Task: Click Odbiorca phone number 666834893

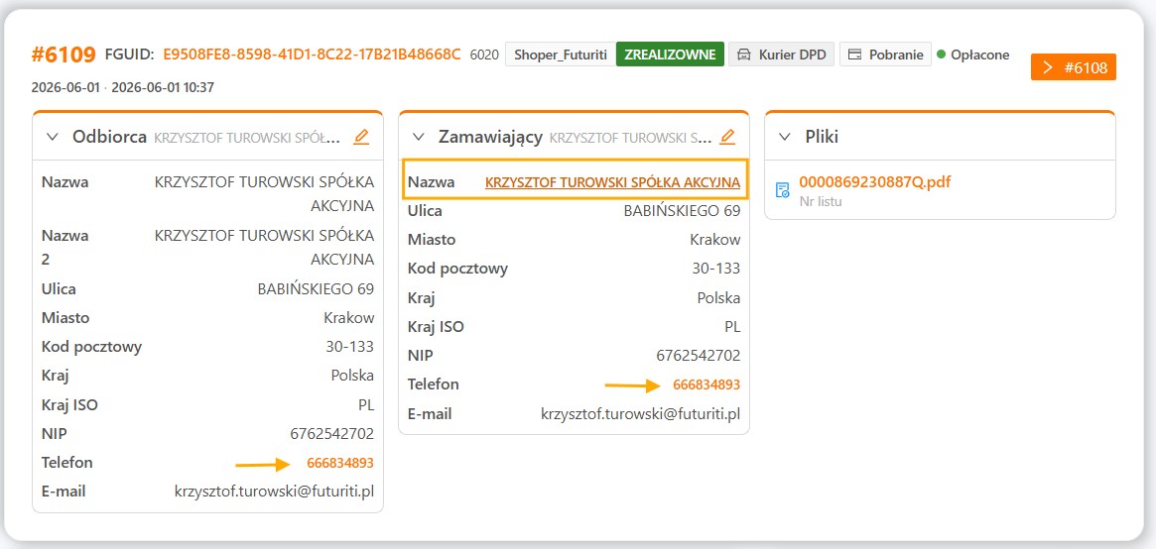Action: pos(340,463)
